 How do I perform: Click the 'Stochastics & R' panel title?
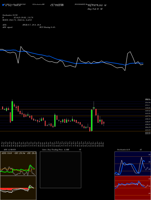click(x=124, y=150)
